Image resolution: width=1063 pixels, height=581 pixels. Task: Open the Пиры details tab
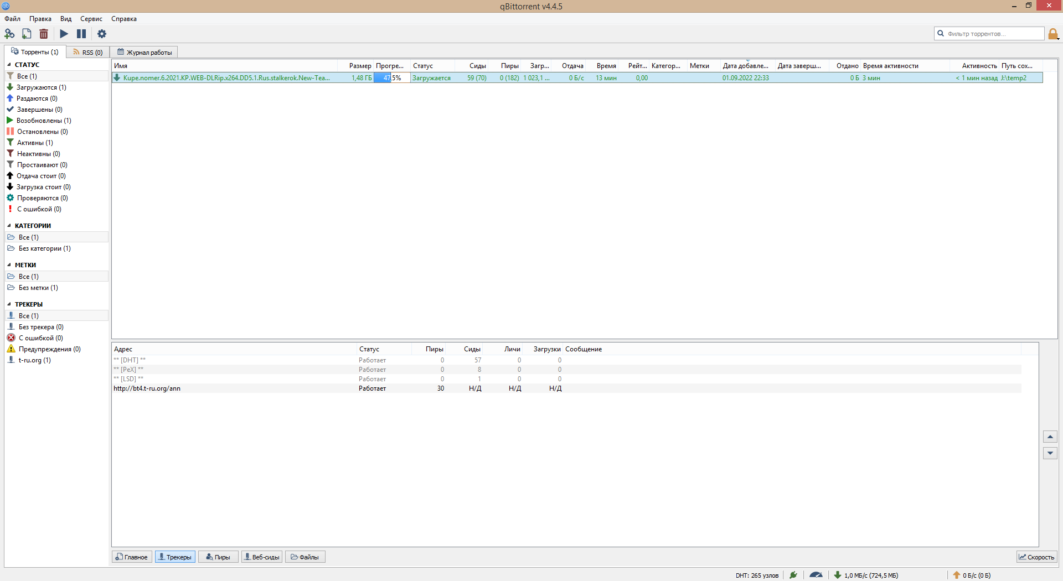[218, 557]
